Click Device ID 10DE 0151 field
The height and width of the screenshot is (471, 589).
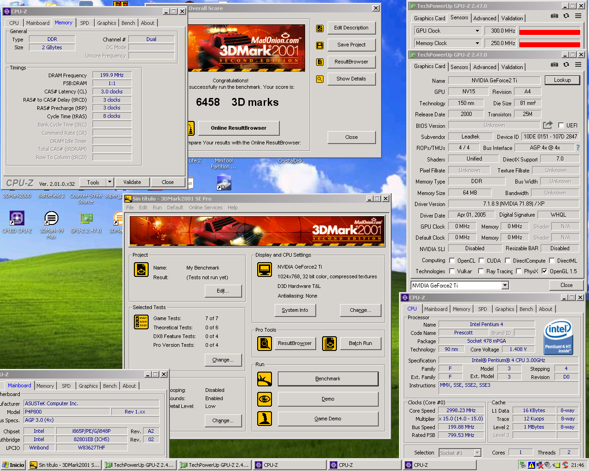coord(550,137)
